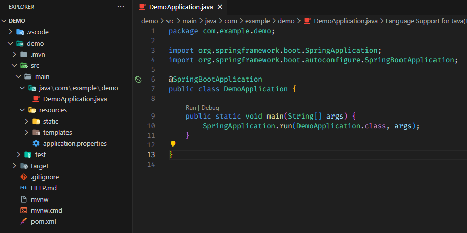Click the Run code lens above main
467x233 pixels.
(191, 108)
